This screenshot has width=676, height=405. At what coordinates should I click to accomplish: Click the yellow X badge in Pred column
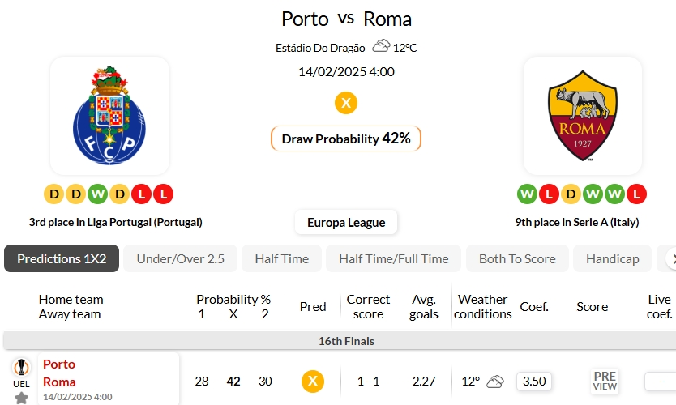coord(313,381)
